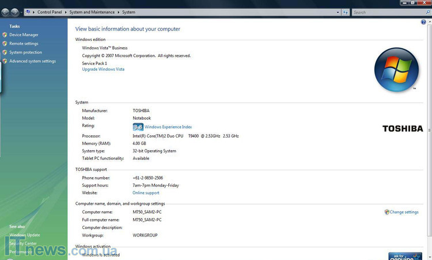432x260 pixels.
Task: Select System and Maintenance breadcrumb
Action: pyautogui.click(x=92, y=12)
